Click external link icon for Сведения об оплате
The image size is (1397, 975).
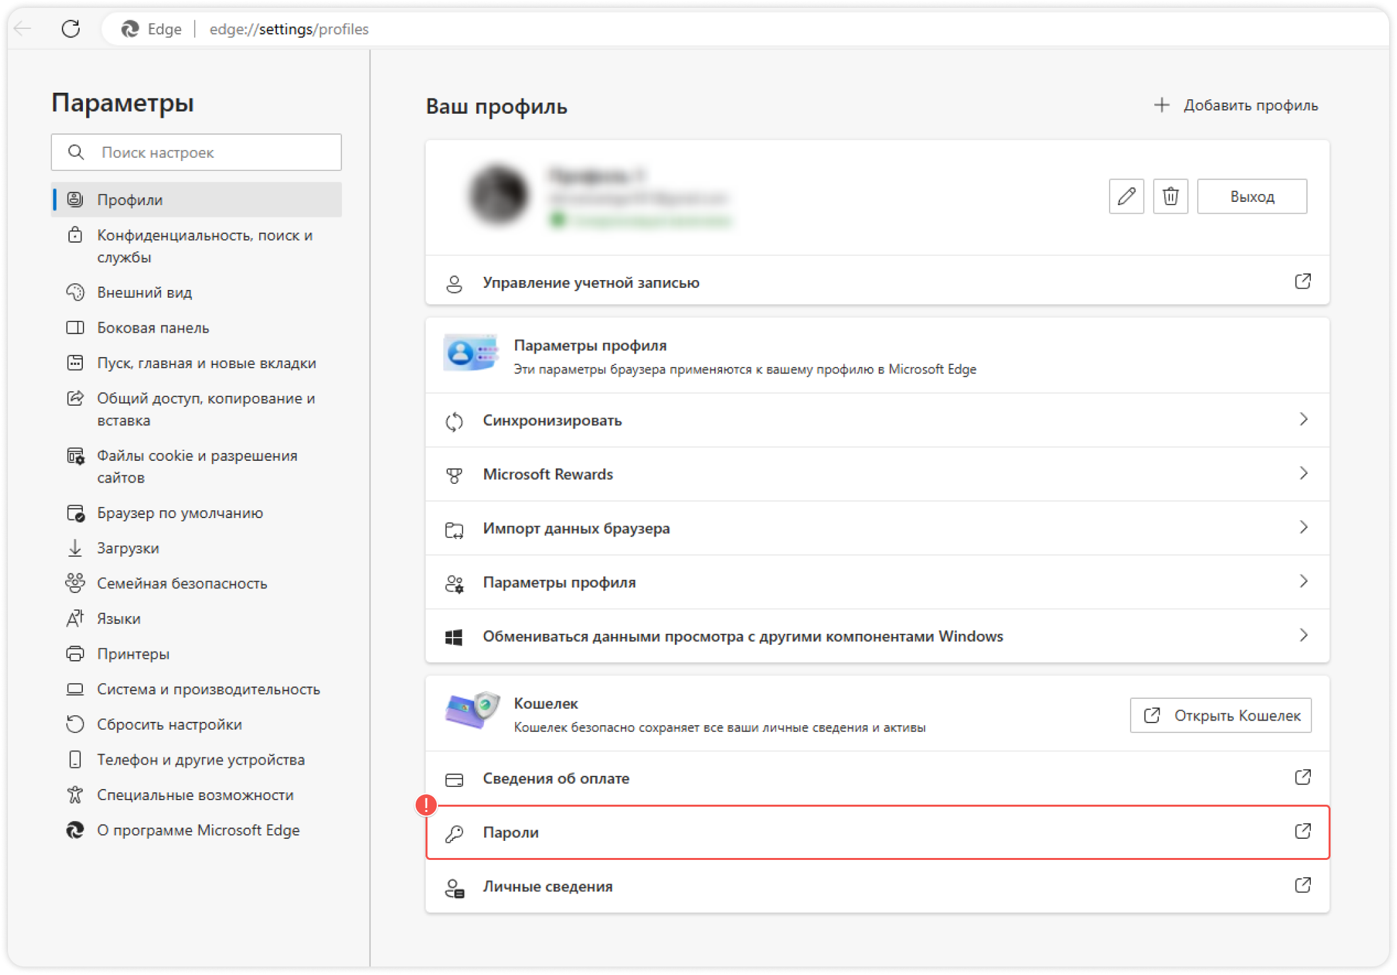pyautogui.click(x=1302, y=778)
